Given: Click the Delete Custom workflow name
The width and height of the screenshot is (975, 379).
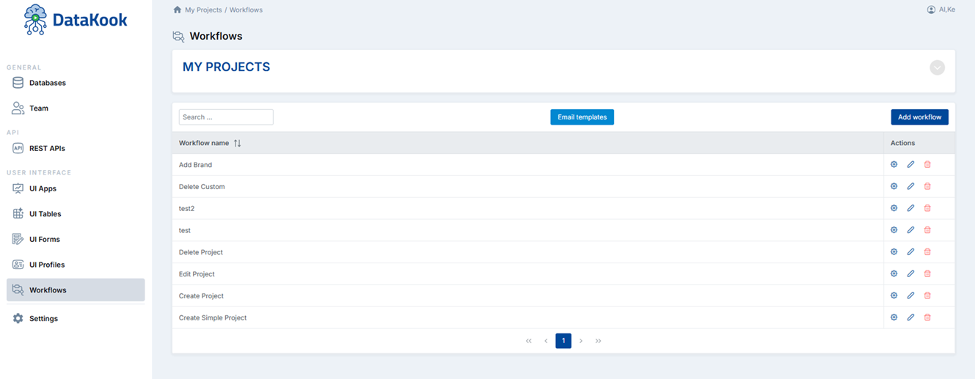Looking at the screenshot, I should 202,187.
